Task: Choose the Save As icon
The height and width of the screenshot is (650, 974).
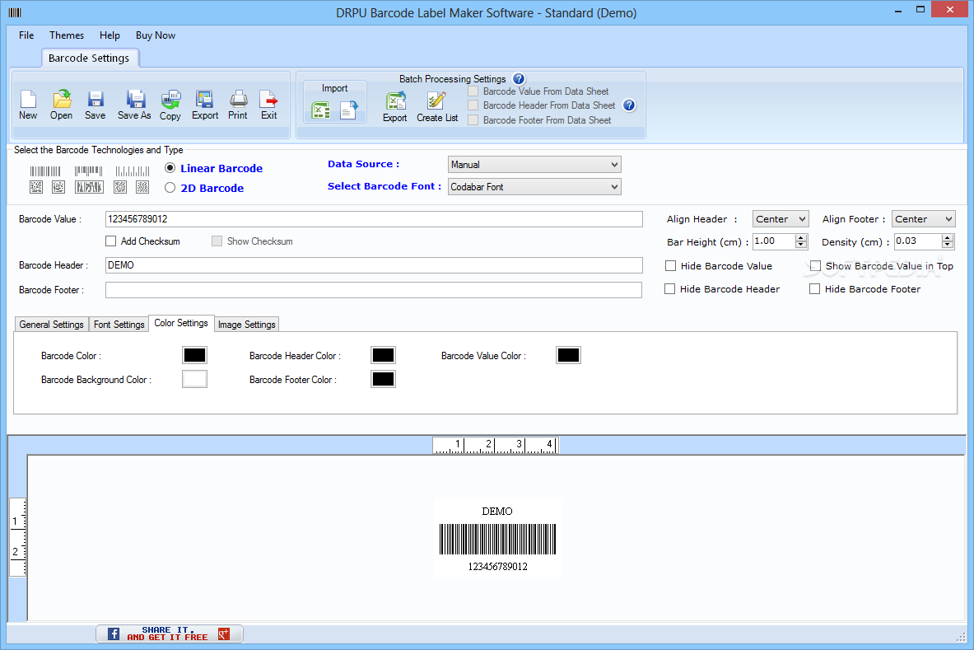Action: point(134,105)
